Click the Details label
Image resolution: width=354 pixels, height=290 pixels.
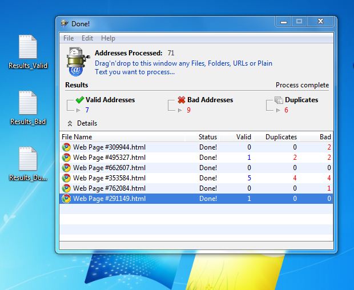pos(87,123)
